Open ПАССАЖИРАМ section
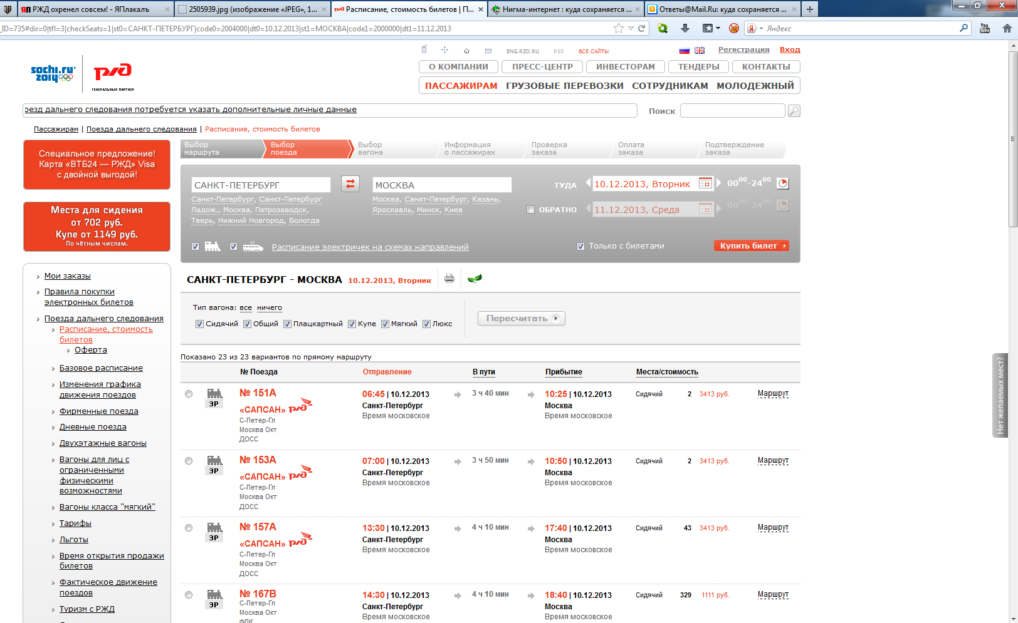The height and width of the screenshot is (623, 1018). point(461,86)
